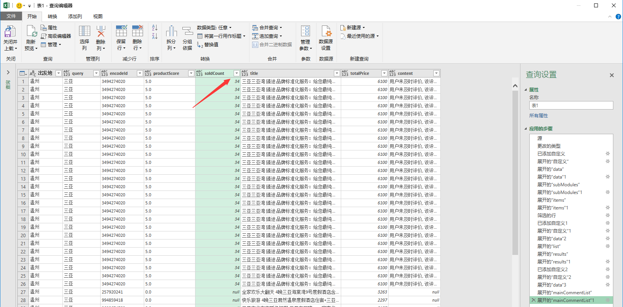Image resolution: width=623 pixels, height=307 pixels.
Task: Open filter dropdown for totalPrice column
Action: point(384,73)
